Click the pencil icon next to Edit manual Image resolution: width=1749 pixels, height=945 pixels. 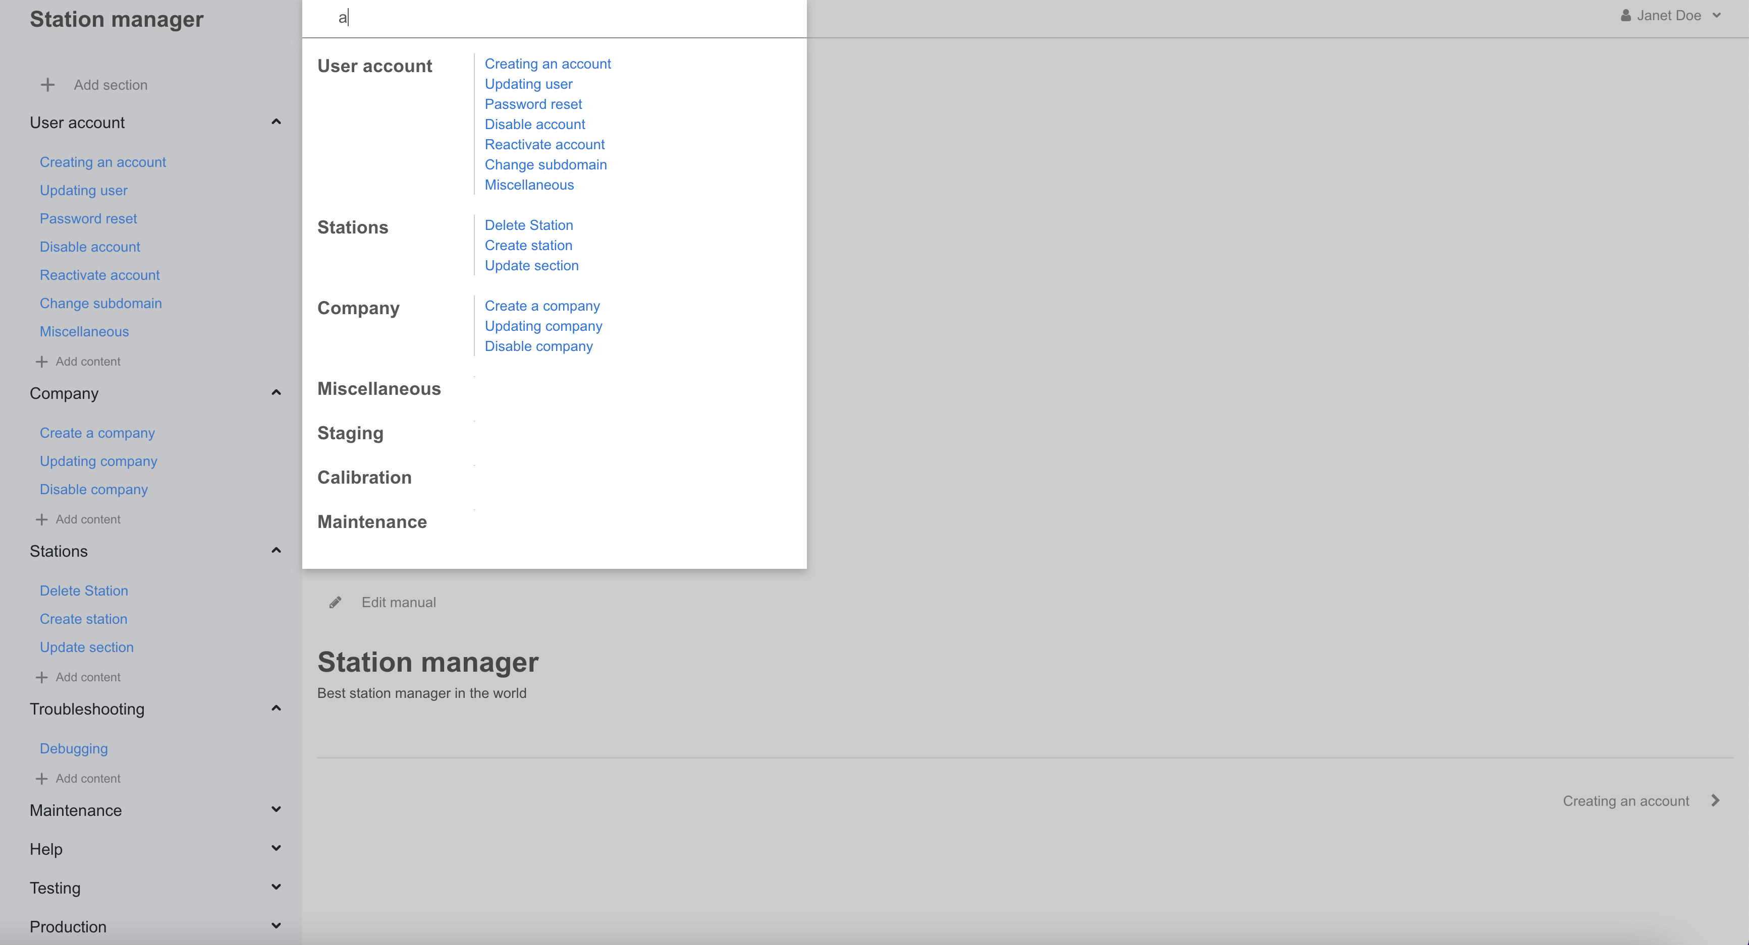pos(336,603)
